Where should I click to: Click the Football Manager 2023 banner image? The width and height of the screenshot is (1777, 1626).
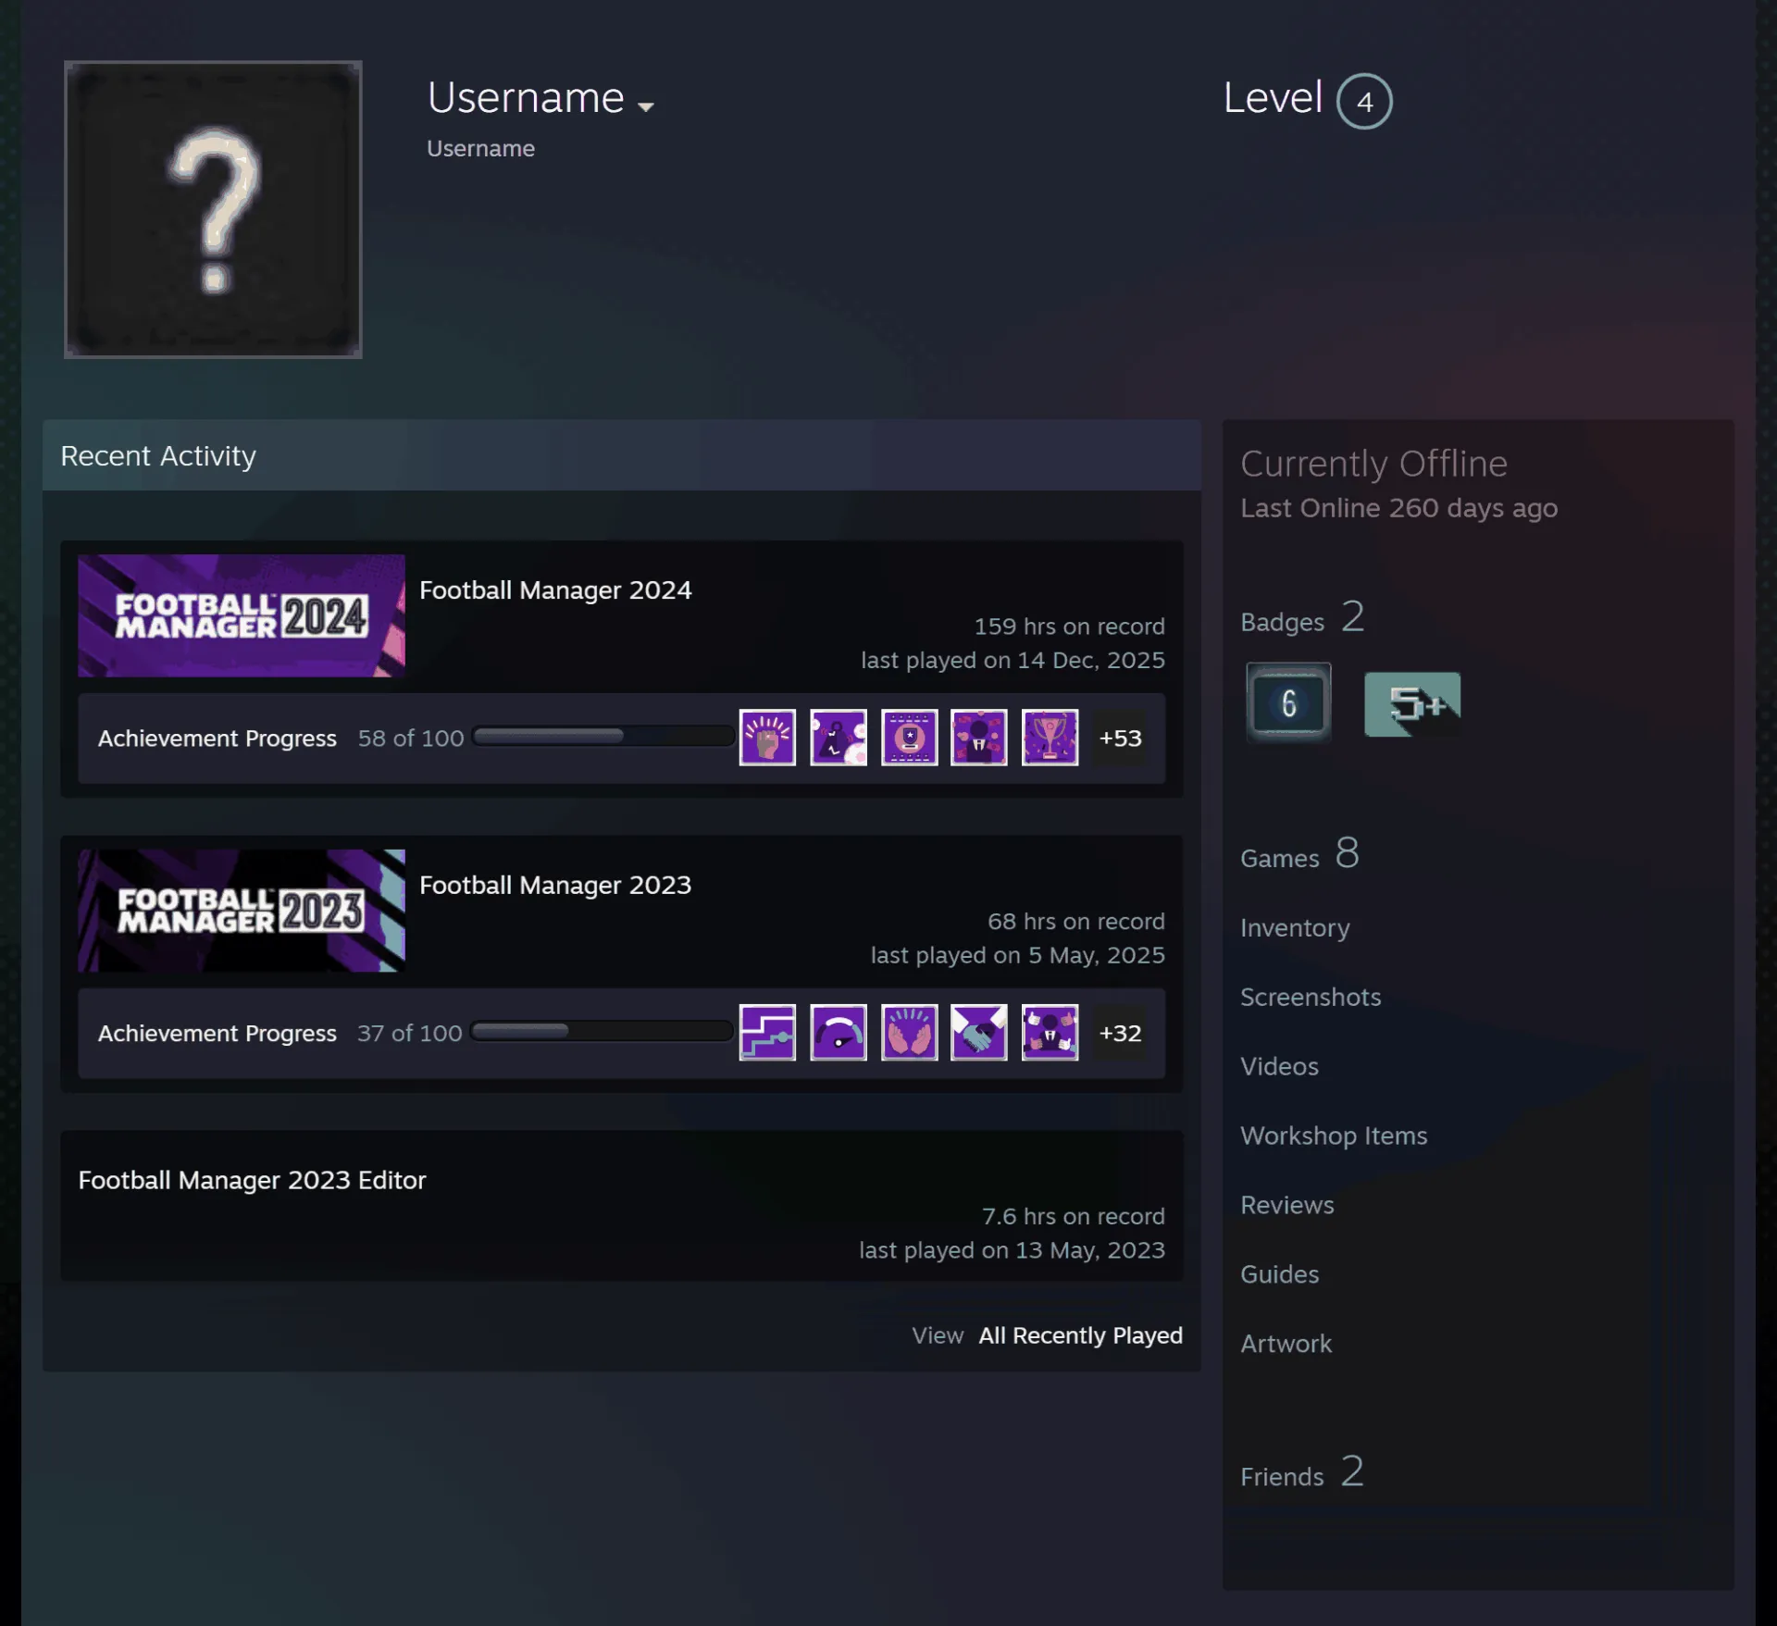click(242, 911)
